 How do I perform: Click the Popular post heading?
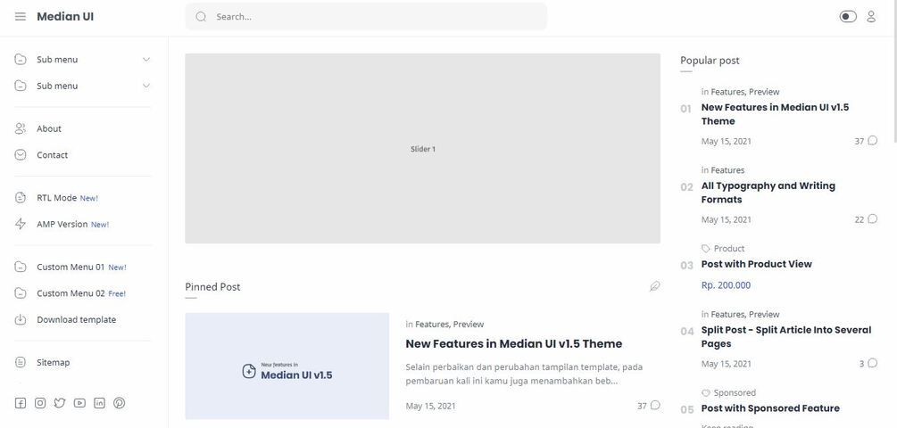710,60
